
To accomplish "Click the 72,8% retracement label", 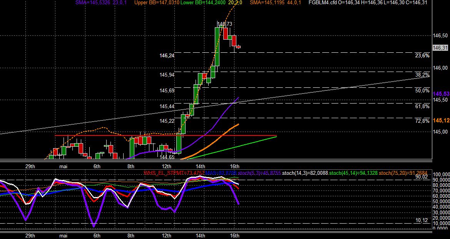I will [x=422, y=121].
